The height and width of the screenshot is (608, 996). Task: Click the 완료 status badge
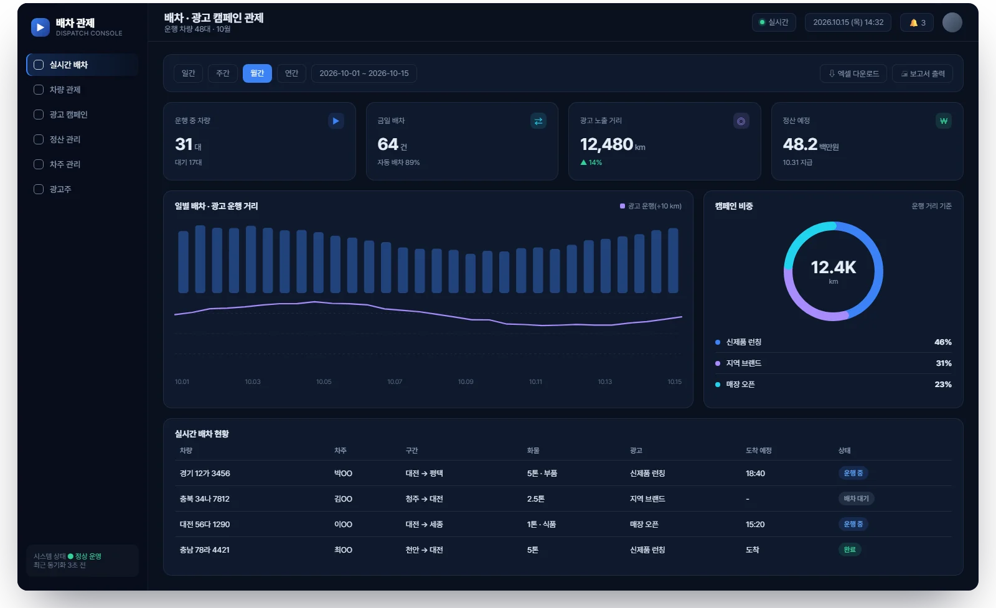point(850,550)
